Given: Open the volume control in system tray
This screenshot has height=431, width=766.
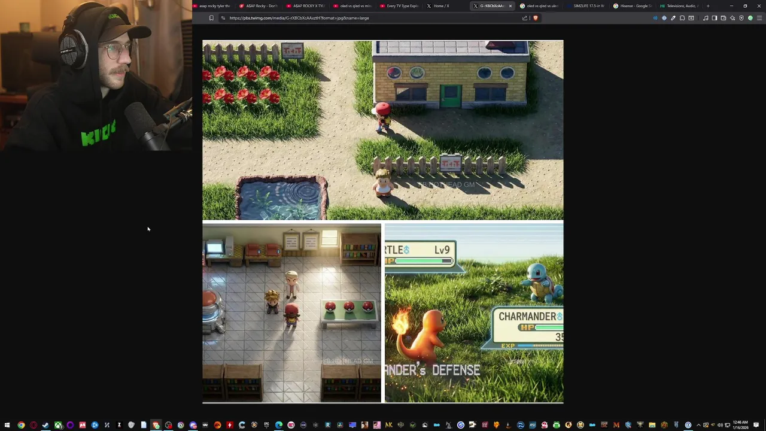Looking at the screenshot, I should (720, 425).
